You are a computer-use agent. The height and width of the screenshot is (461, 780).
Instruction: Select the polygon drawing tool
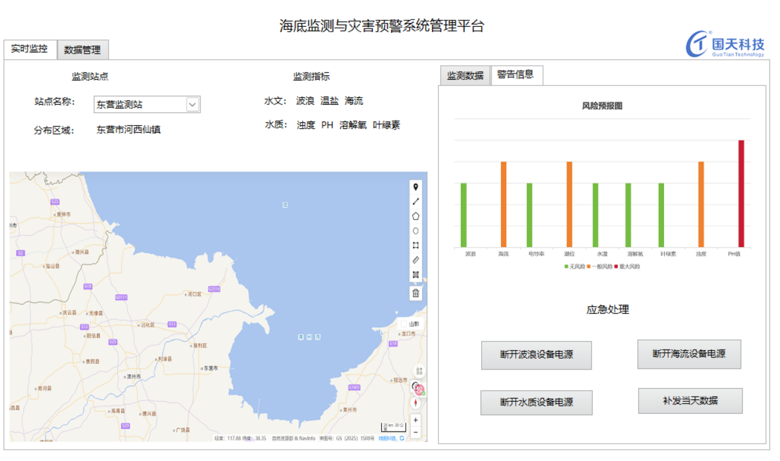(416, 216)
